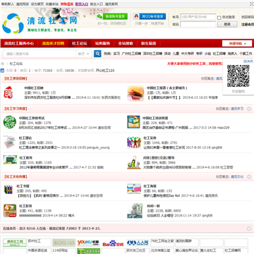
Task: Click the hot search keyword 实习
Action: point(116,54)
